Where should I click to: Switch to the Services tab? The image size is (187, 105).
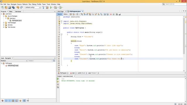(18, 12)
